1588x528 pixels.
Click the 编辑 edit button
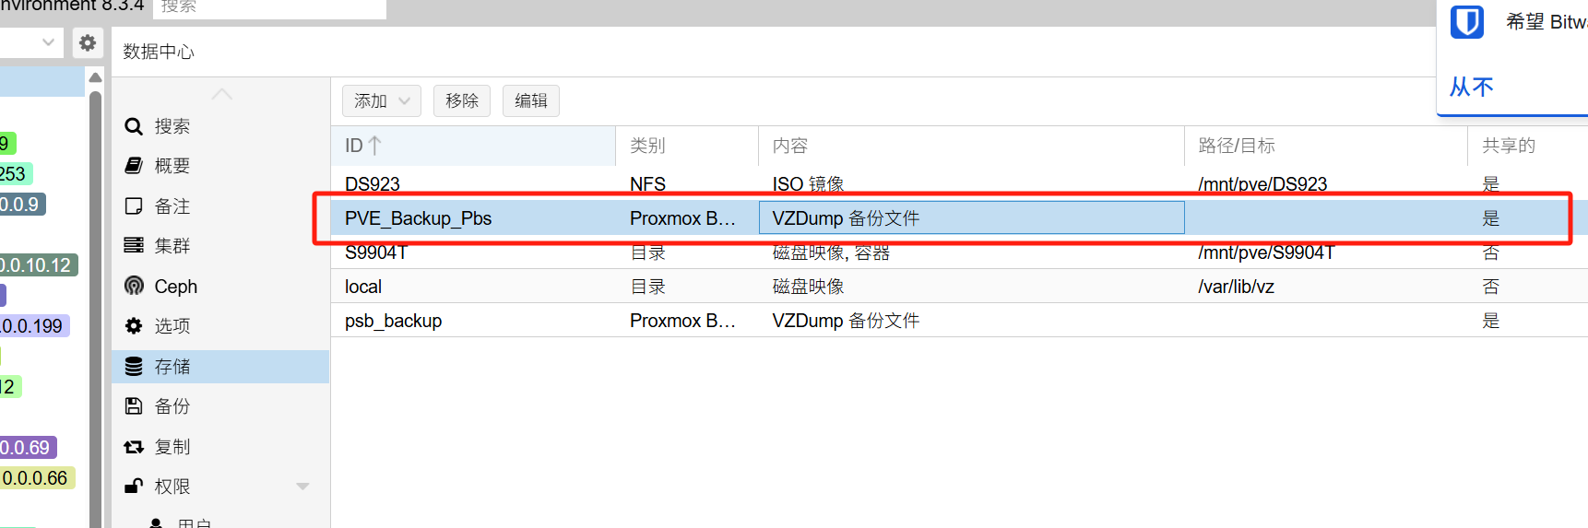click(531, 100)
